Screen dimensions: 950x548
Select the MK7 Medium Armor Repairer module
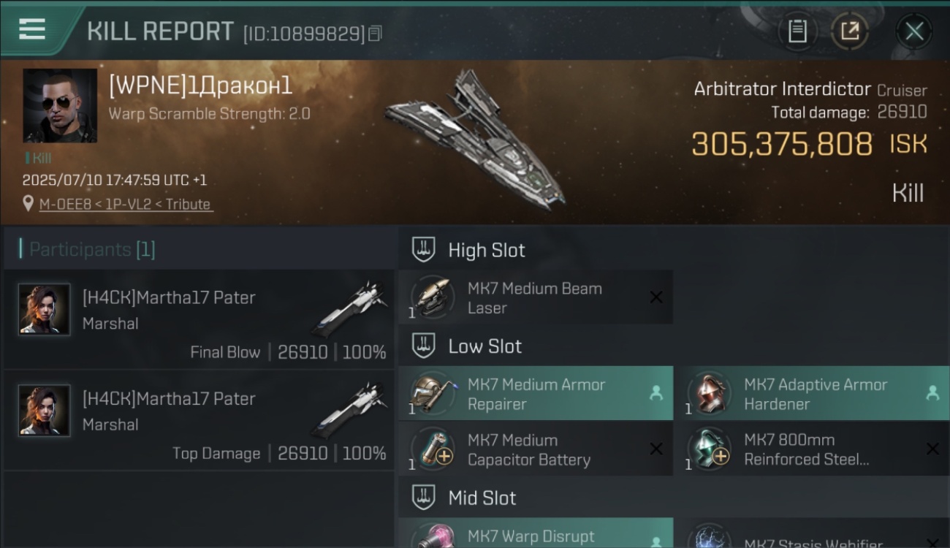coord(536,393)
